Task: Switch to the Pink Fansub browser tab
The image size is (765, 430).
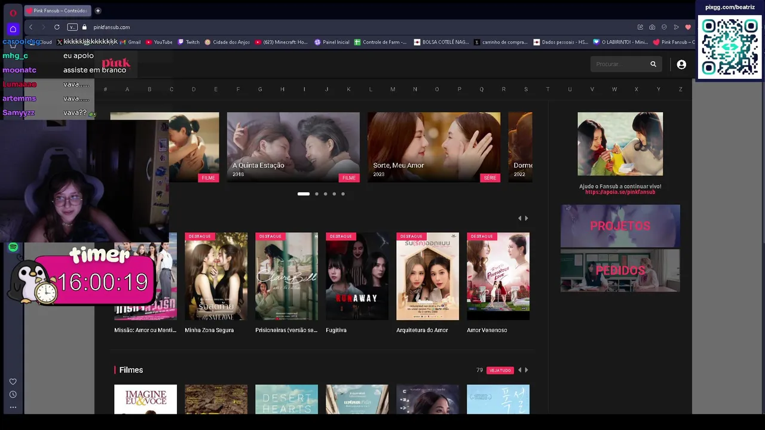Action: coord(57,10)
